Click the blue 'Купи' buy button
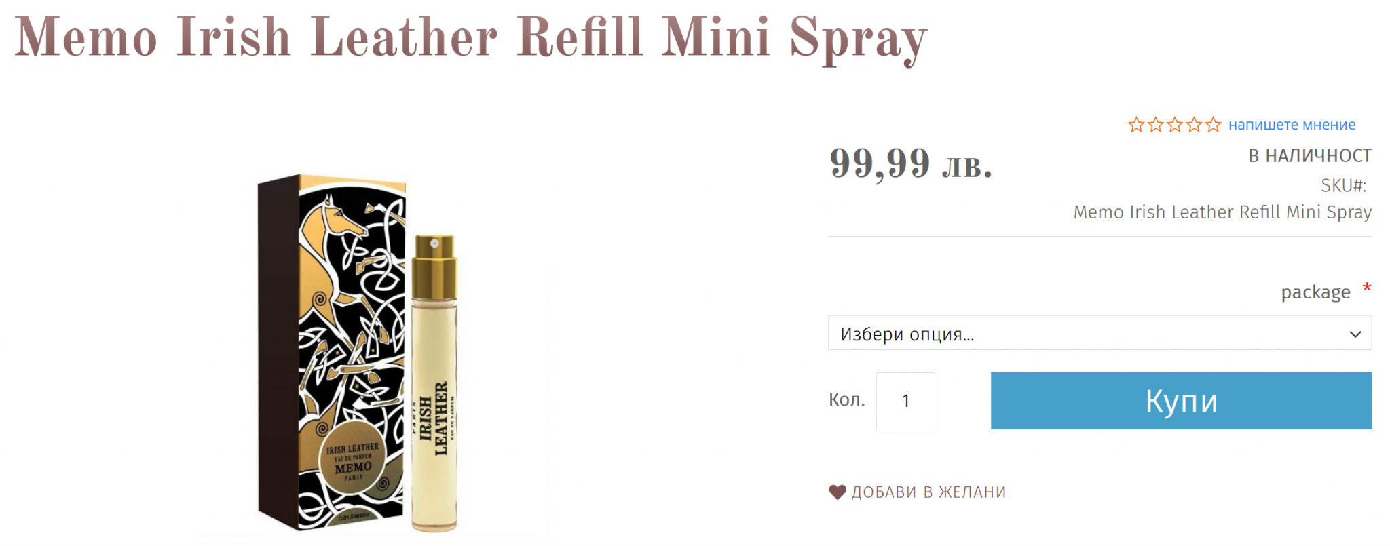The image size is (1390, 546). [1181, 401]
